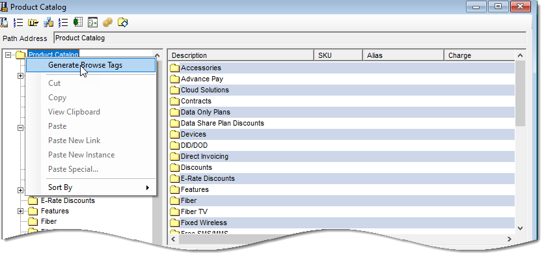Click numbered list icon beside the magnifier icon

(x=18, y=23)
